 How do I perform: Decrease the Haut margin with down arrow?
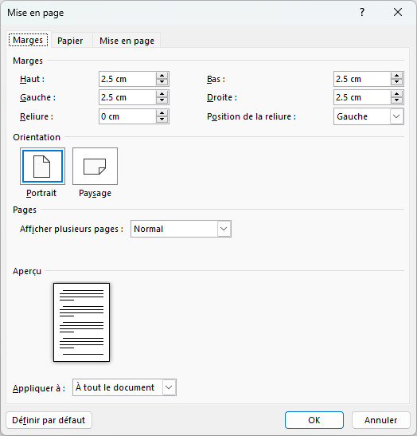[x=162, y=82]
